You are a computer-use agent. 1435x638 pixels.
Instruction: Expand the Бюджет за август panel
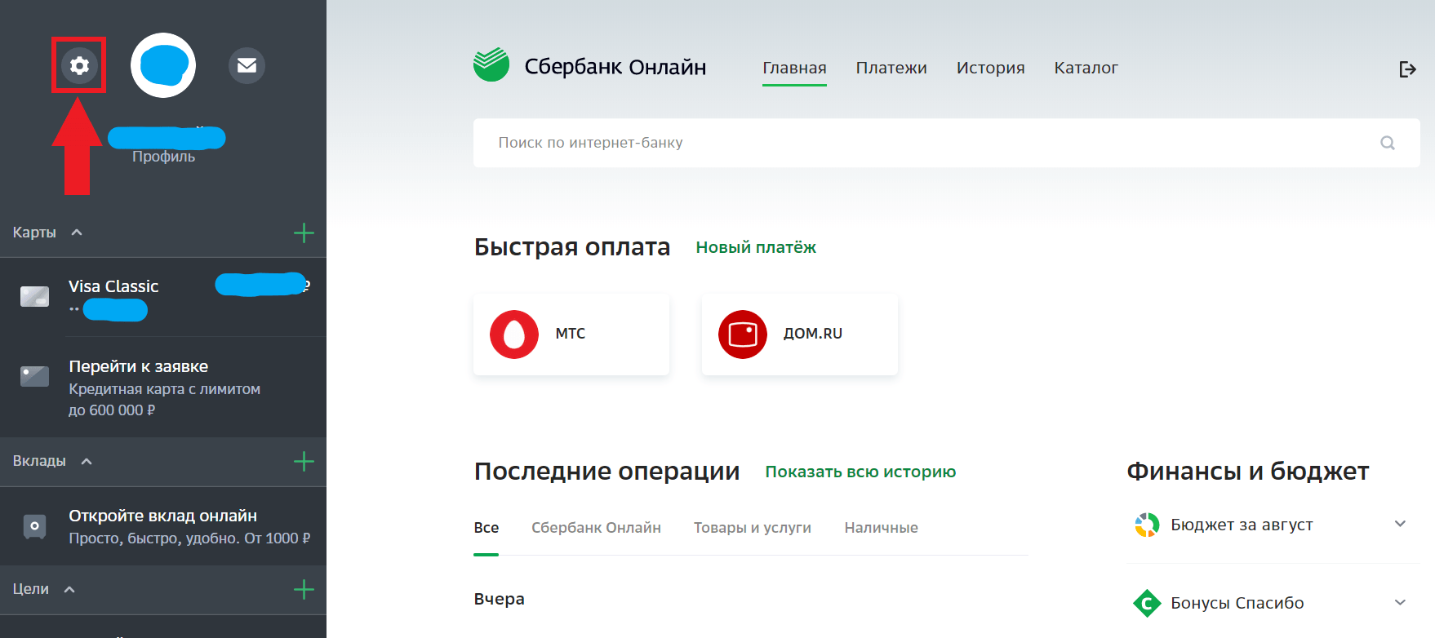point(1400,524)
